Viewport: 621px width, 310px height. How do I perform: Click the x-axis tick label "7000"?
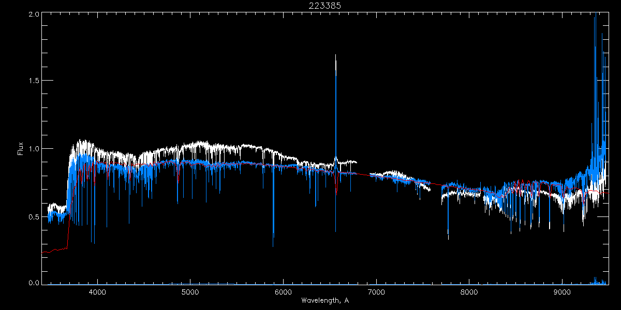coord(376,292)
